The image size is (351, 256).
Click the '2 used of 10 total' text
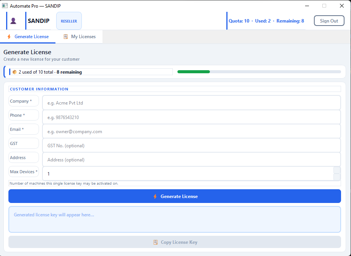tap(36, 72)
